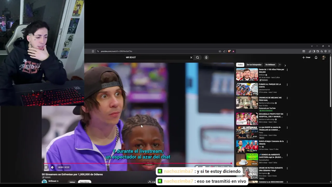Open options menu for FUIMOS AL PARQUE video
The width and height of the screenshot is (332, 187).
click(x=287, y=85)
